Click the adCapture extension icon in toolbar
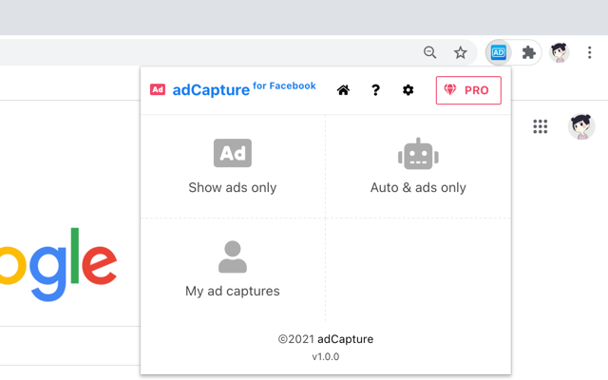608x380 pixels. (498, 52)
